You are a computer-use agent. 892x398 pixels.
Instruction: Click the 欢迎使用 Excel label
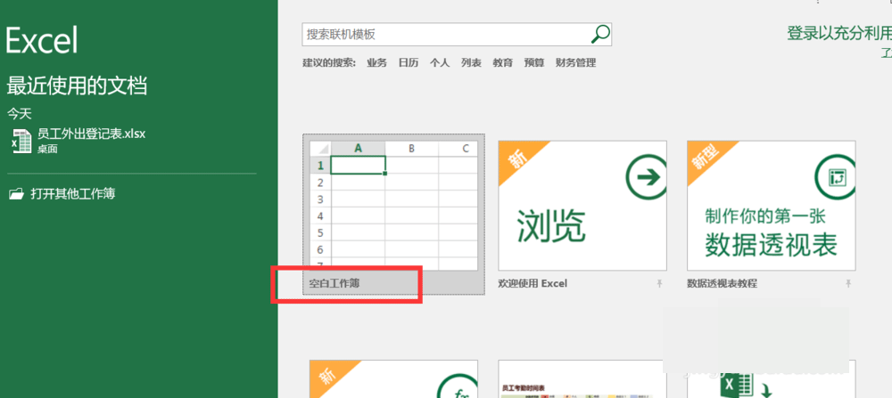point(533,283)
